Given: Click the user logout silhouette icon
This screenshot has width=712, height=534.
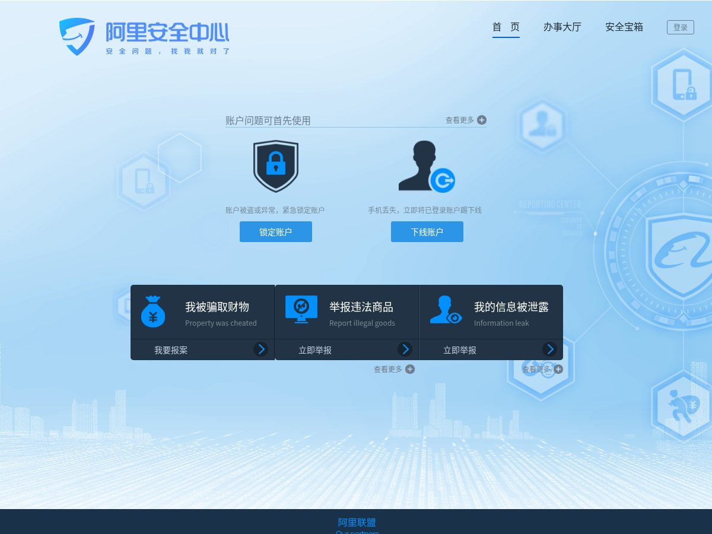Looking at the screenshot, I should tap(427, 167).
